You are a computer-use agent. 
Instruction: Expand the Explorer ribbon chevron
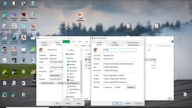point(170,42)
